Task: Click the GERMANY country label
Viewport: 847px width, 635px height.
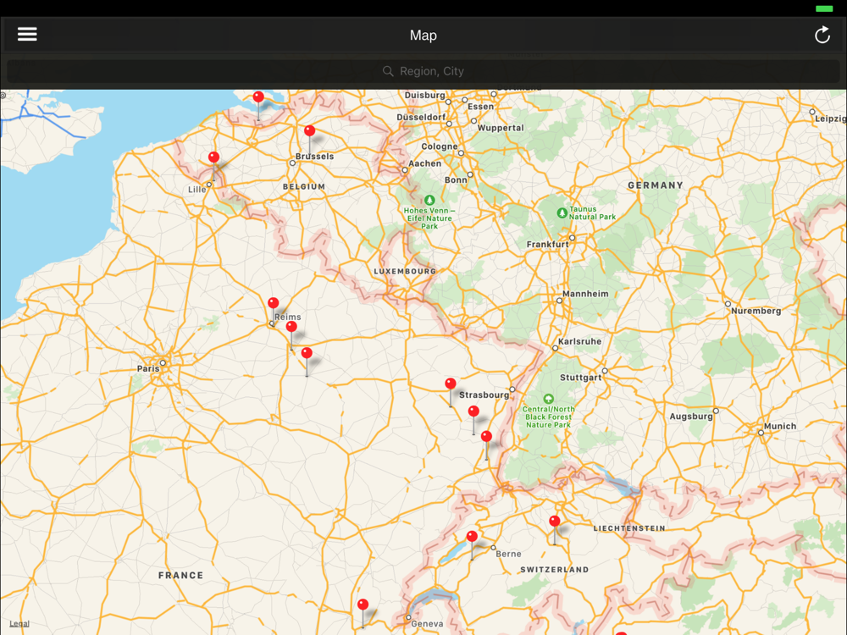Action: click(x=656, y=185)
